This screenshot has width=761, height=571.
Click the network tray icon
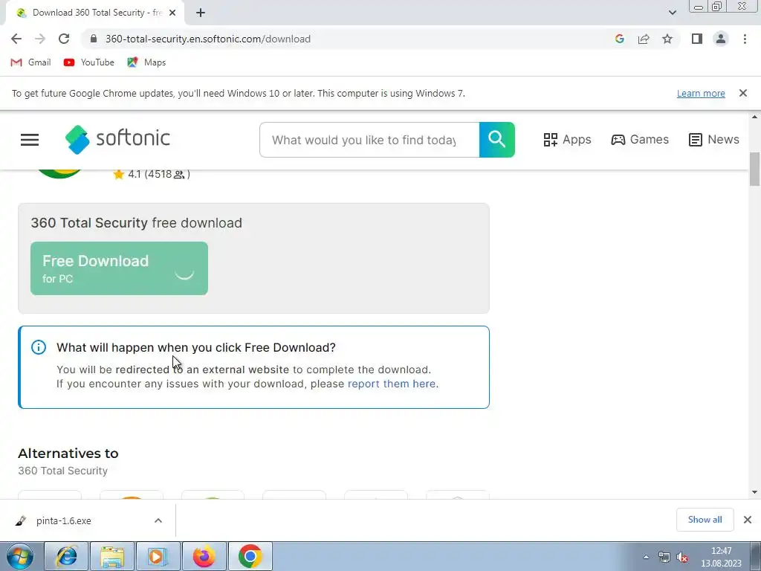coord(664,557)
